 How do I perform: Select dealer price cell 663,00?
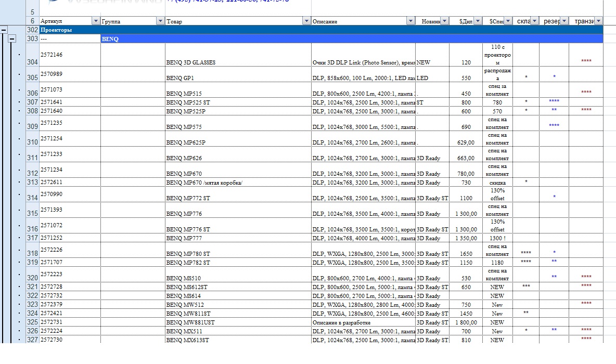(466, 154)
